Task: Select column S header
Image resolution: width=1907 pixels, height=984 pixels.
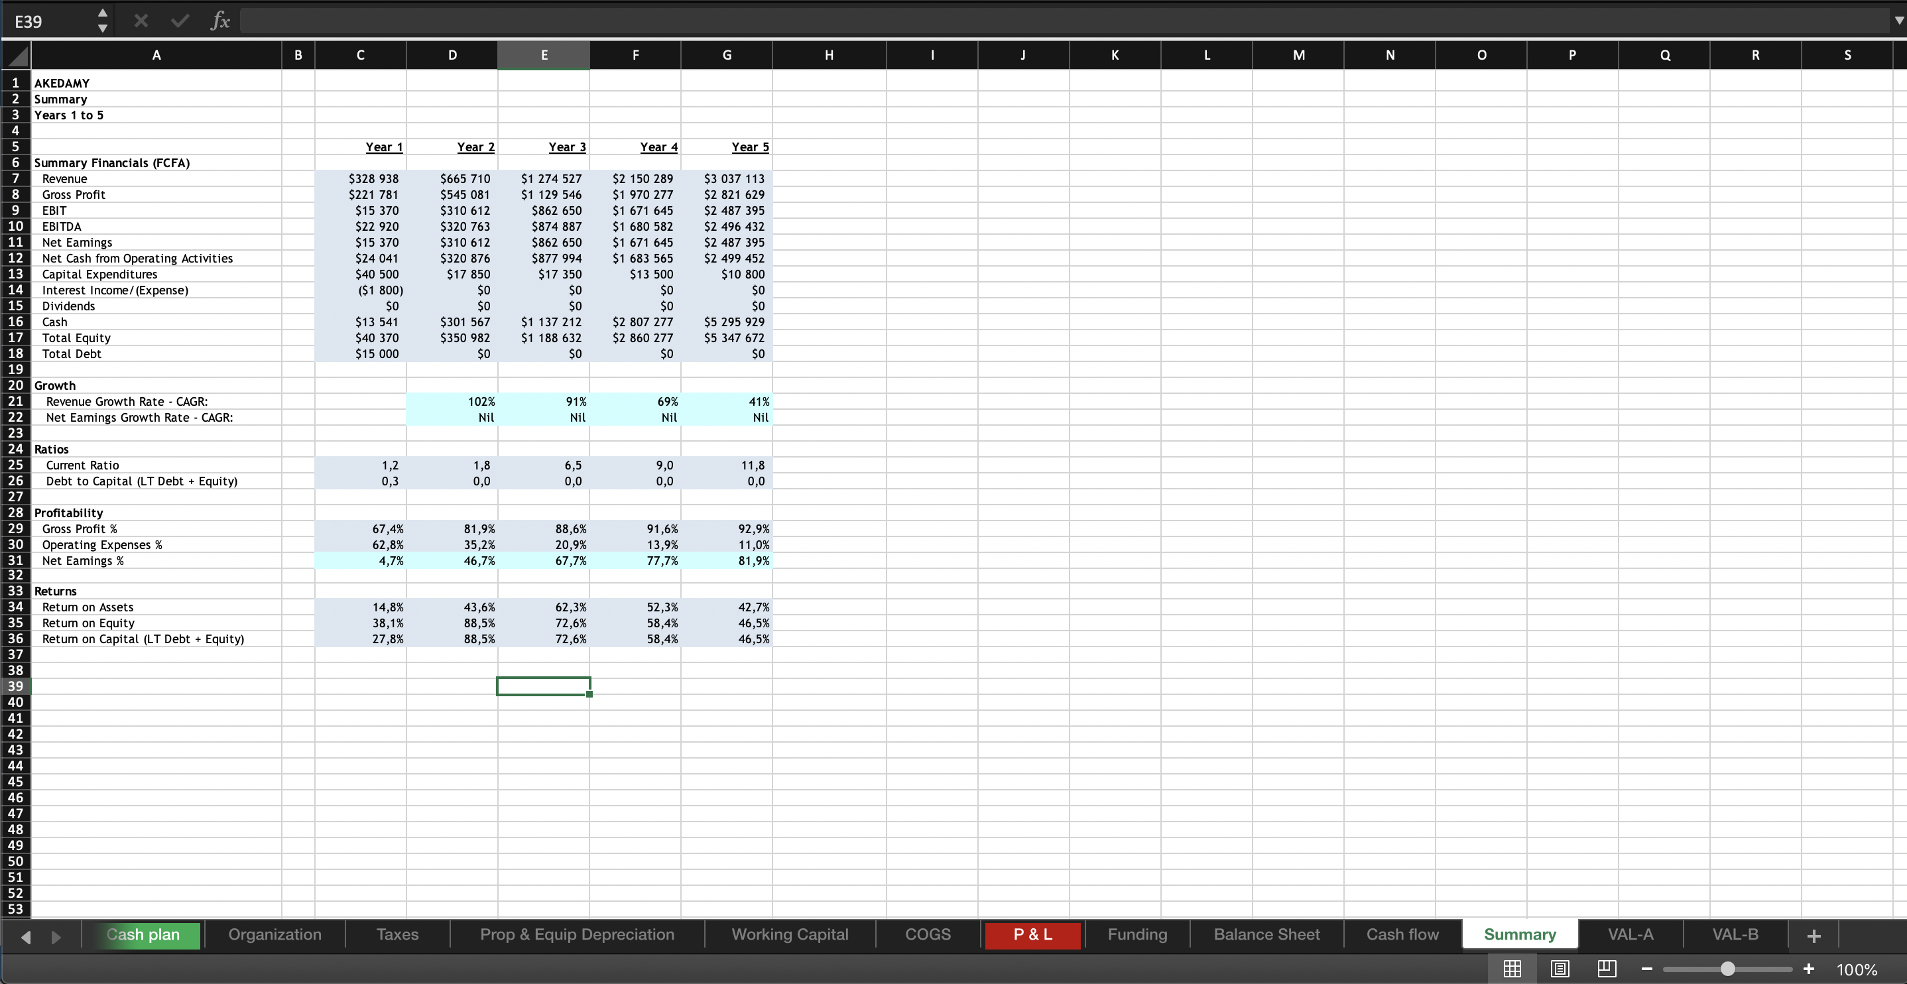Action: 1847,55
